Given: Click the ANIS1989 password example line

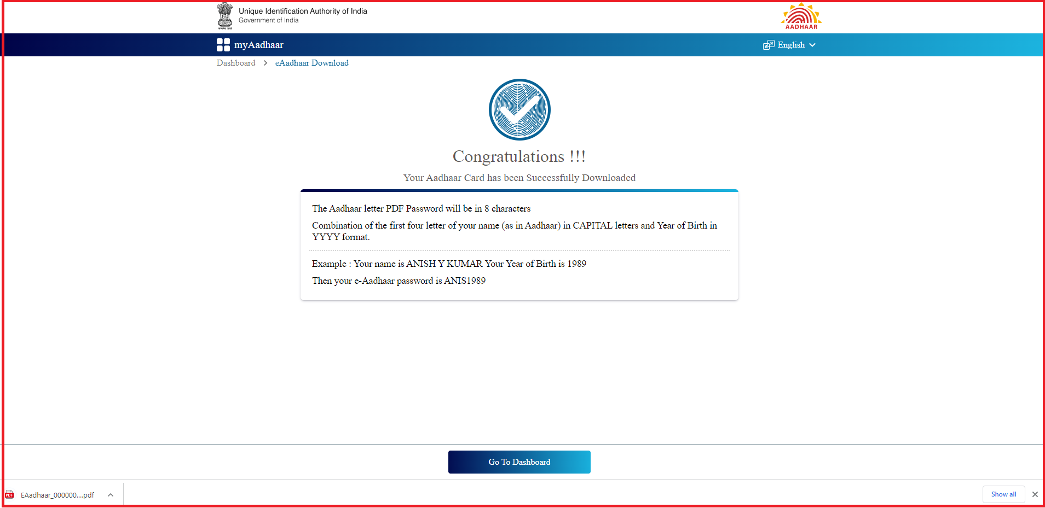Looking at the screenshot, I should [x=399, y=281].
